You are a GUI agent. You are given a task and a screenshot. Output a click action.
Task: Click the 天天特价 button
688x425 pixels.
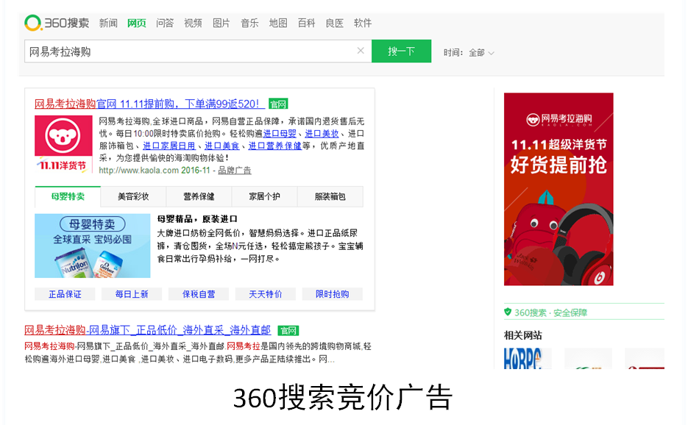[266, 294]
